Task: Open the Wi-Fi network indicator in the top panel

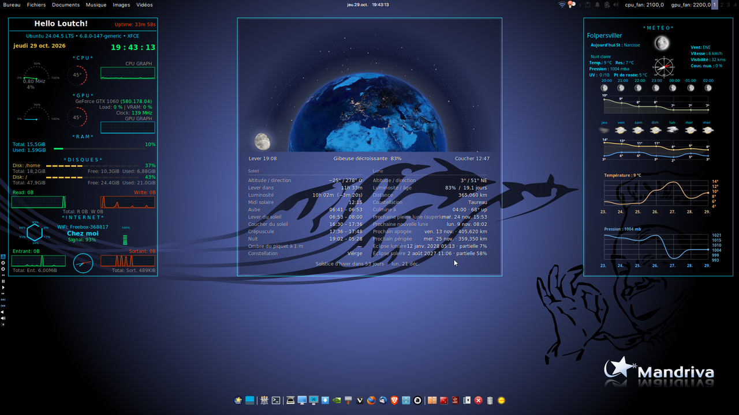Action: (562, 5)
